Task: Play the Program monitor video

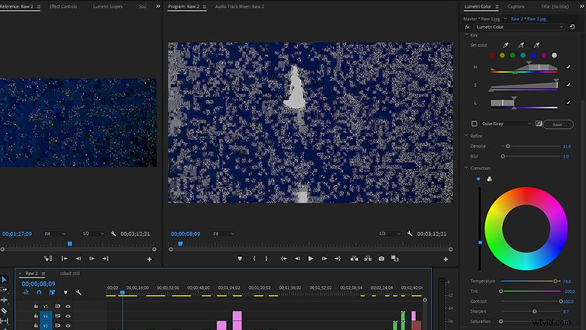Action: click(310, 259)
